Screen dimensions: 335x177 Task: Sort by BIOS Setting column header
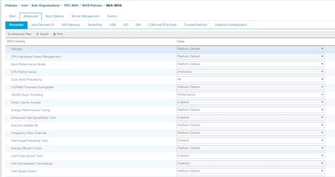pos(16,42)
